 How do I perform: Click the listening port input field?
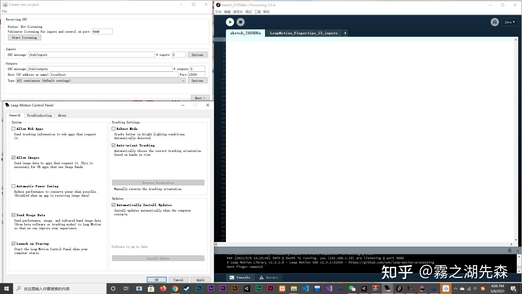click(102, 32)
